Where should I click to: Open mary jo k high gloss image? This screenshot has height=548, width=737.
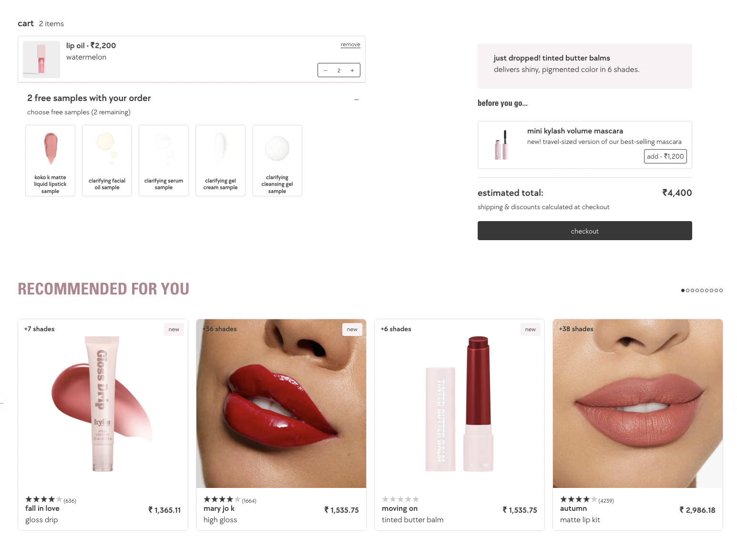[x=281, y=404]
